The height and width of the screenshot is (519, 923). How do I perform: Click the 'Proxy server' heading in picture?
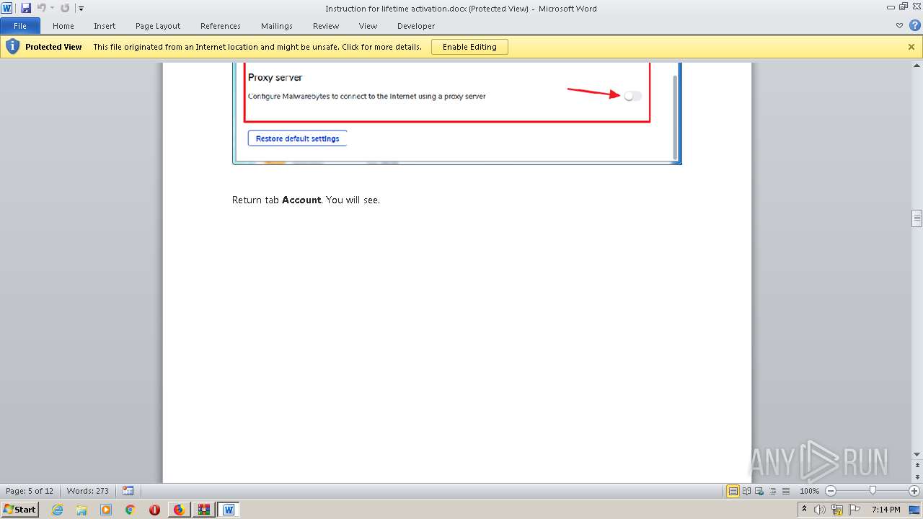(x=275, y=77)
